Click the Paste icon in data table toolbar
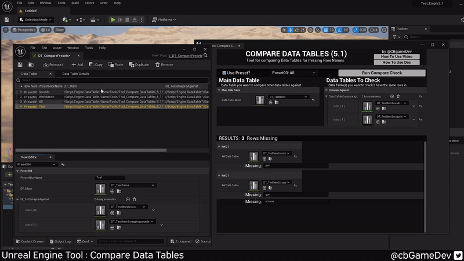Viewport: 464px width, 261px height. coord(111,64)
